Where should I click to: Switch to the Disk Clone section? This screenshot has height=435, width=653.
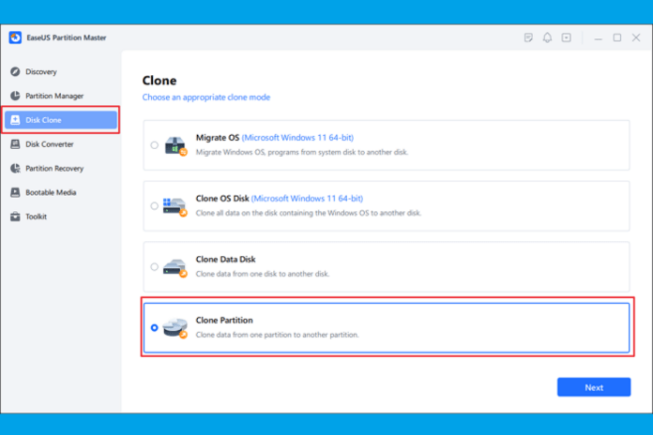tap(61, 120)
